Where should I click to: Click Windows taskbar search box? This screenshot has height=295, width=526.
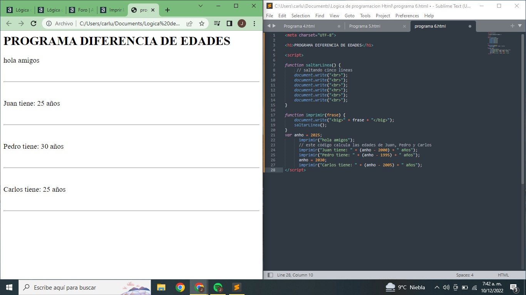pyautogui.click(x=85, y=287)
